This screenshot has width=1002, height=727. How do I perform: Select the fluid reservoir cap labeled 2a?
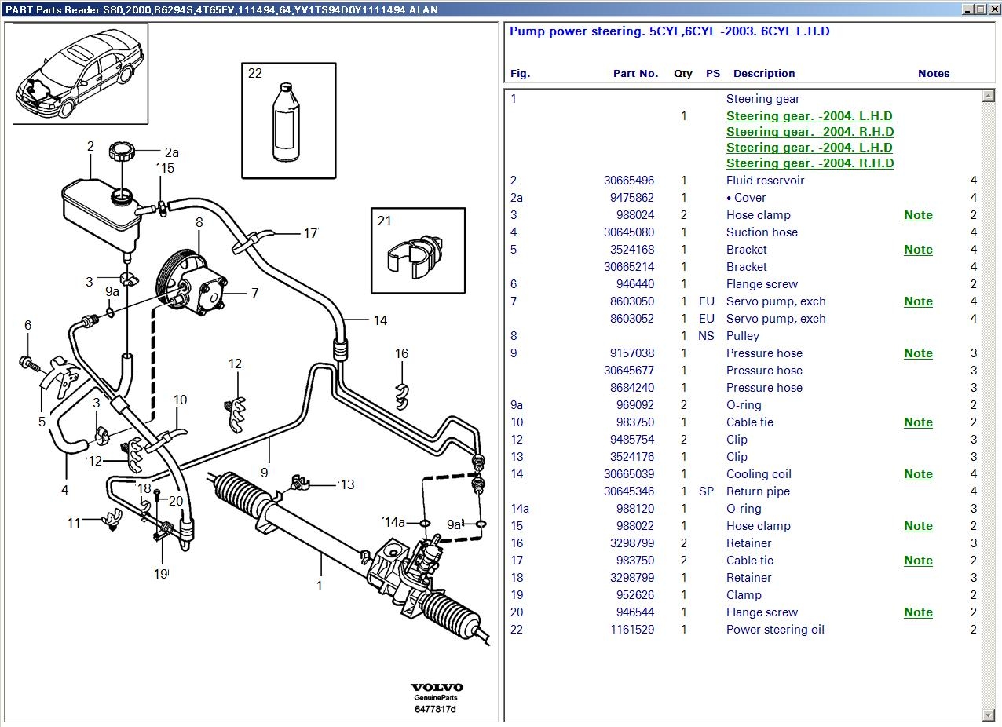123,150
